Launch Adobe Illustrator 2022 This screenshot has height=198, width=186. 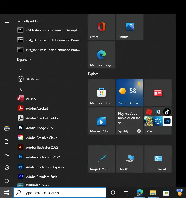pyautogui.click(x=50, y=147)
